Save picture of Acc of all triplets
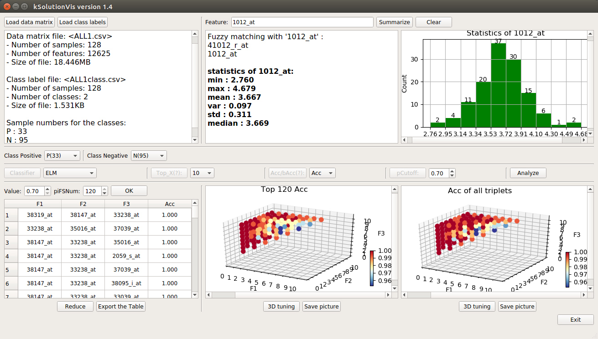Screen dimensions: 598x339 [517, 307]
